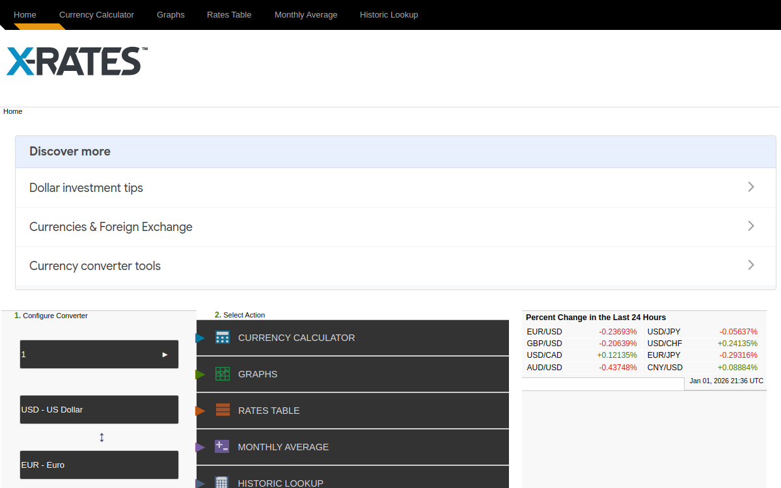The image size is (781, 488).
Task: Select Monthly Average in the top navigation
Action: click(x=306, y=14)
